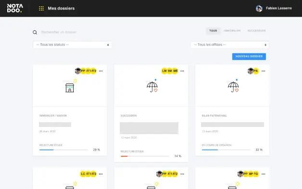Open the yellow grid apps menu icon
This screenshot has height=189, width=302.
click(41, 9)
